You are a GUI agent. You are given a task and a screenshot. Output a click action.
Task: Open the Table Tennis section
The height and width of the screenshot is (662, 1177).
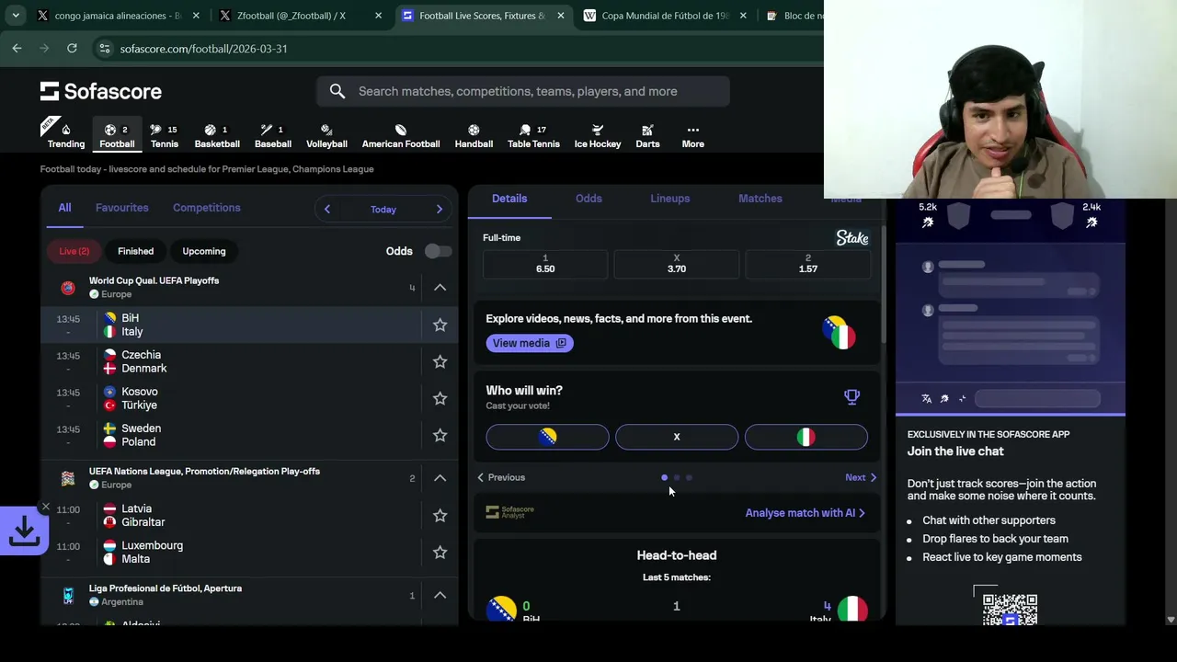pyautogui.click(x=533, y=136)
